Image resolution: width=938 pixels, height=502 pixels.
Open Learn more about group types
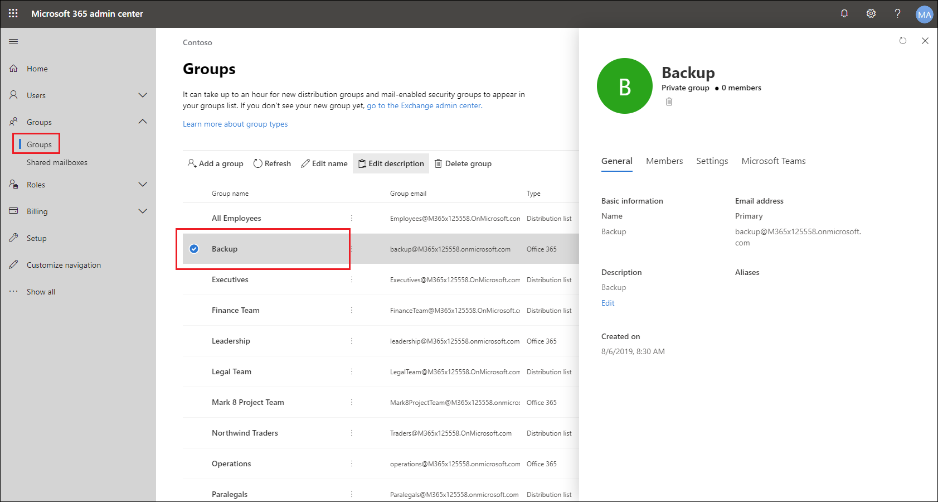235,124
